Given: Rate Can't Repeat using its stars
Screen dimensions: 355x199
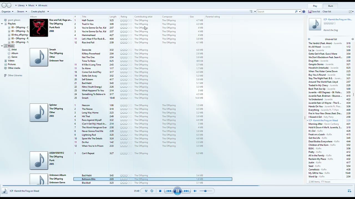Looking at the screenshot, I should pyautogui.click(x=126, y=153).
